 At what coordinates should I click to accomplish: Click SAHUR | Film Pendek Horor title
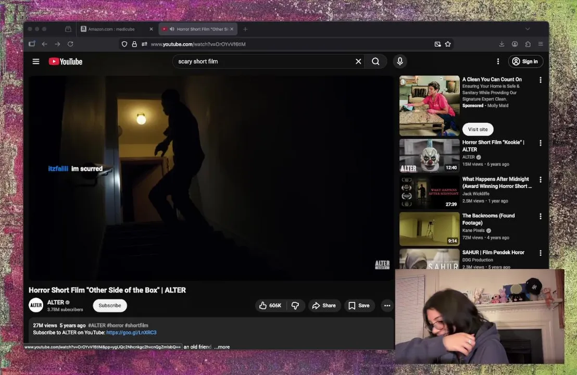(493, 253)
